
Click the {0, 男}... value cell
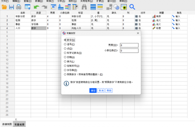pos(98,20)
